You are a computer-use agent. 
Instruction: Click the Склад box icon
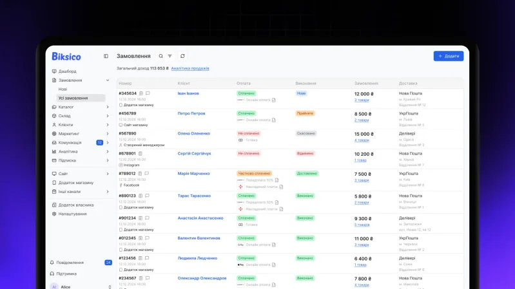(x=54, y=116)
